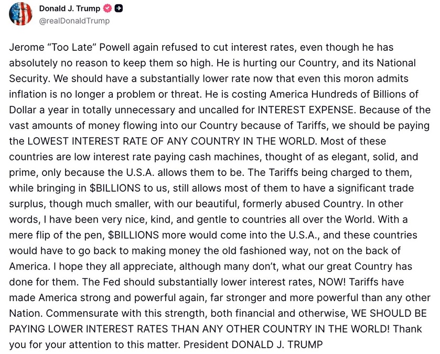Click the flag-themed profile avatar

coord(21,14)
